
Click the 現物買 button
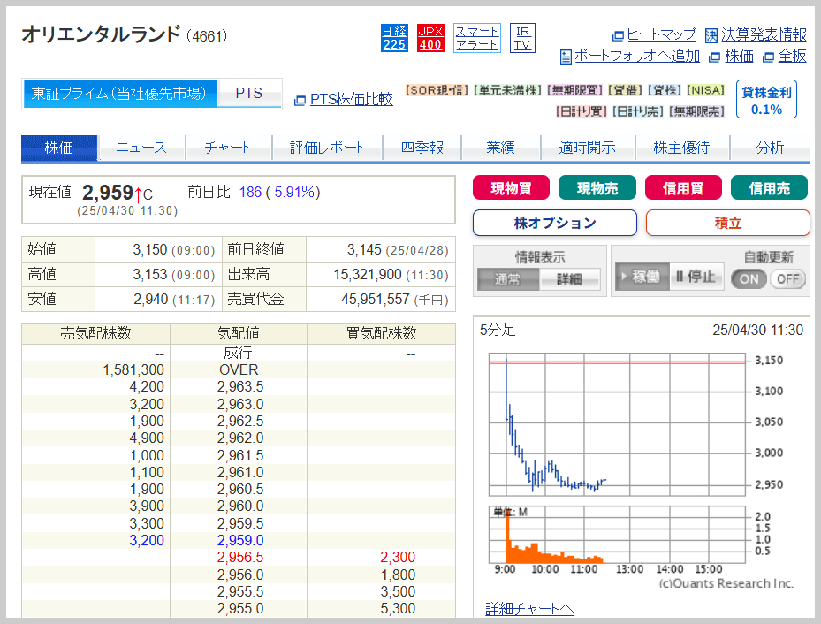(511, 188)
